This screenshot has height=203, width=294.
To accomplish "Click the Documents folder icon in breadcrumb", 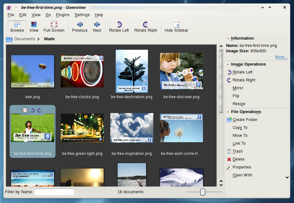I will click(x=9, y=39).
